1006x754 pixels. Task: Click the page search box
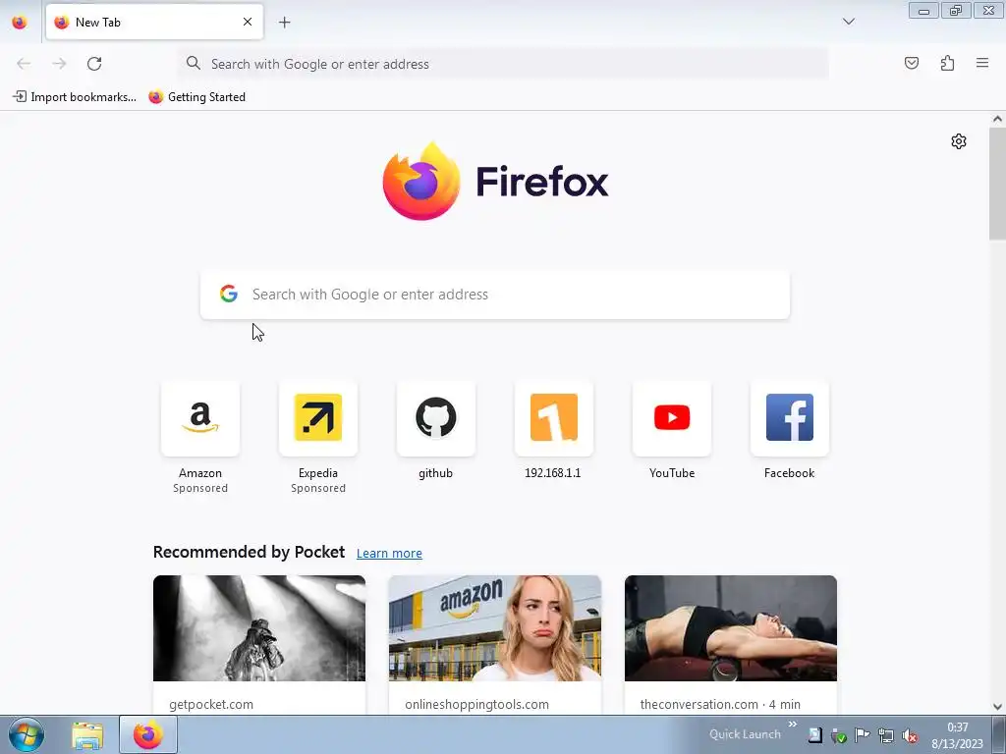[x=495, y=295]
